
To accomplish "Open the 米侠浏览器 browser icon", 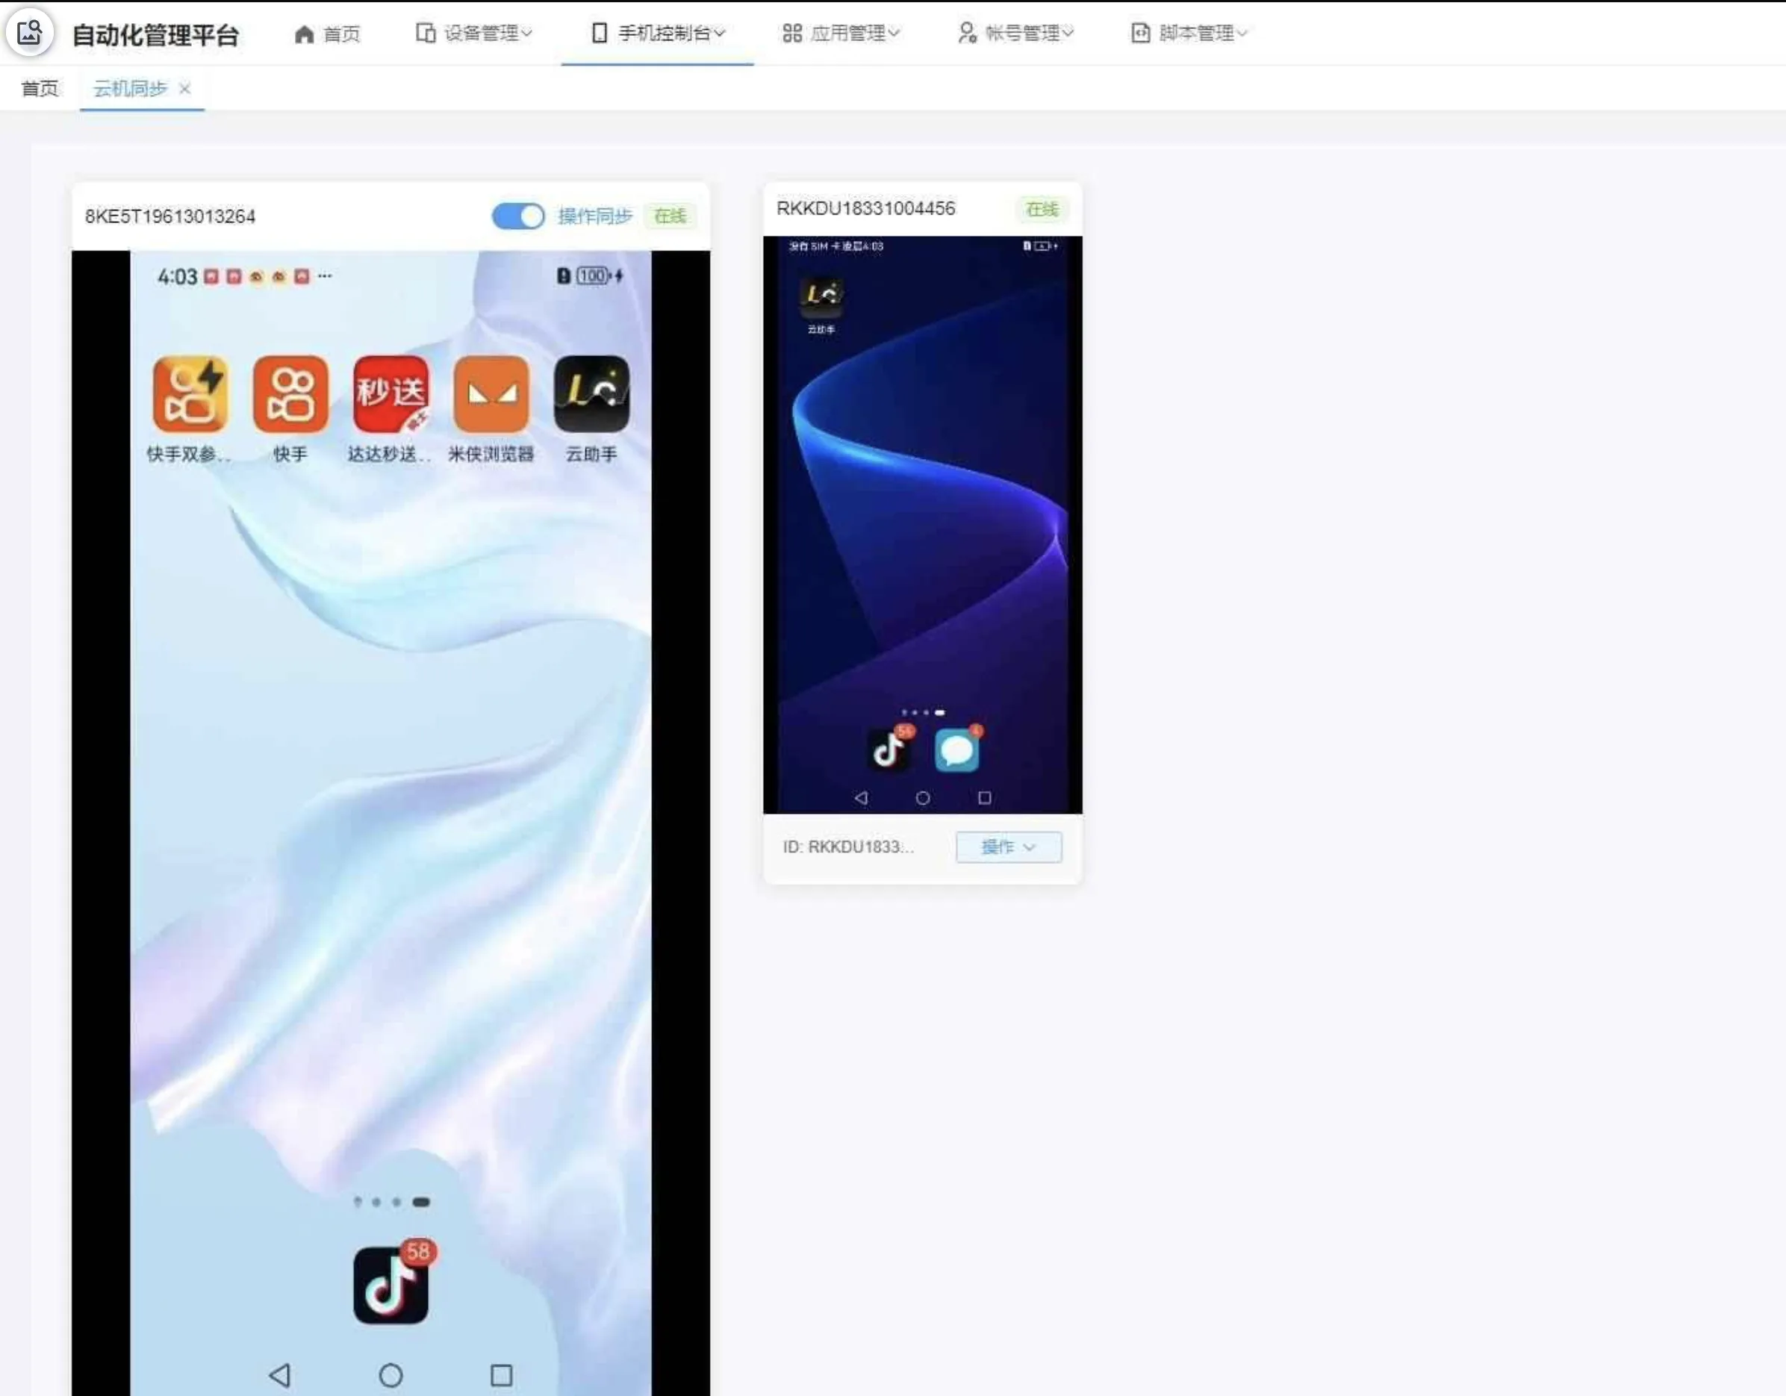I will click(x=491, y=394).
